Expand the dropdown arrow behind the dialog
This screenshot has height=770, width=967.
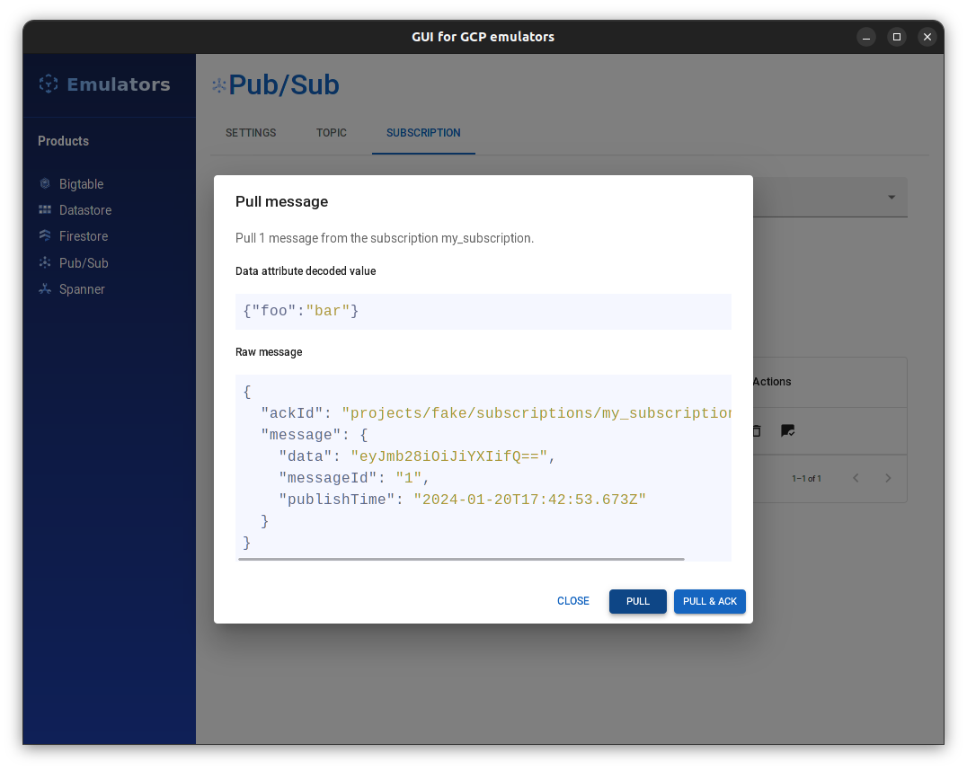(x=892, y=198)
